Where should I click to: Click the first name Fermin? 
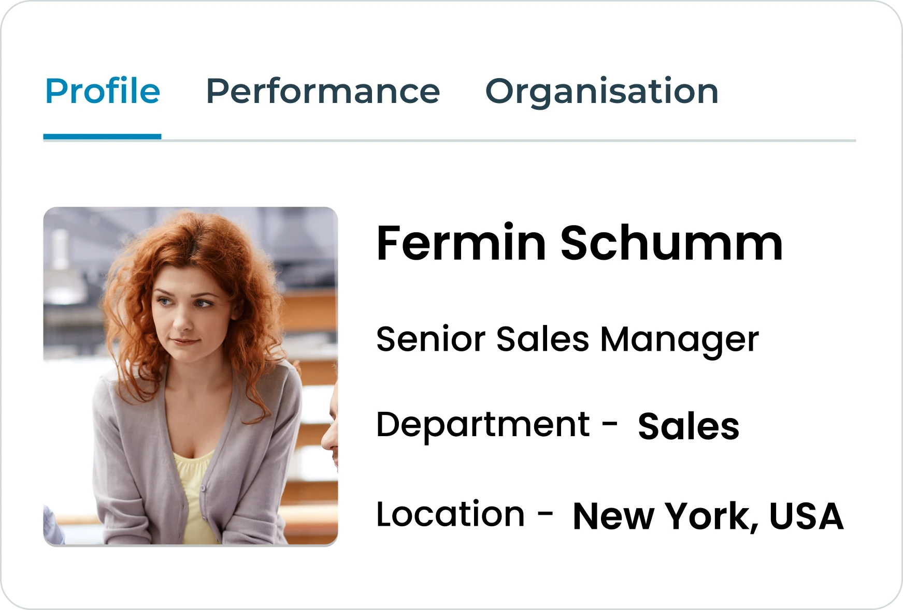click(x=461, y=243)
